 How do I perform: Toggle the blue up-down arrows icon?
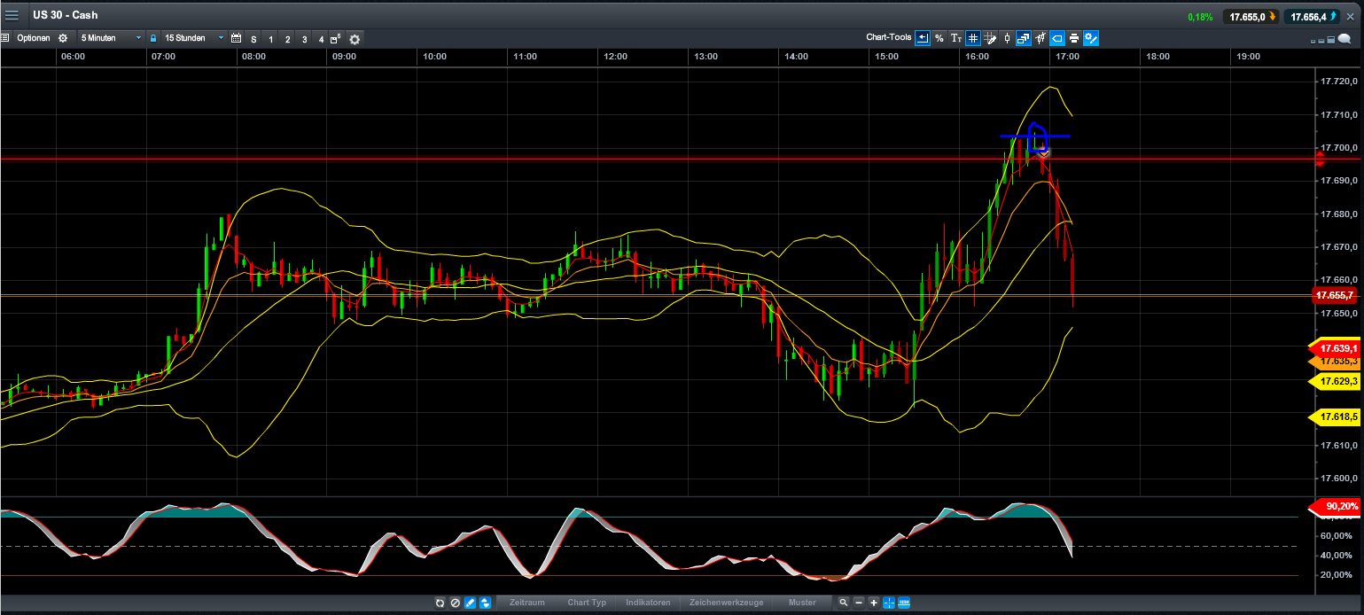485,603
